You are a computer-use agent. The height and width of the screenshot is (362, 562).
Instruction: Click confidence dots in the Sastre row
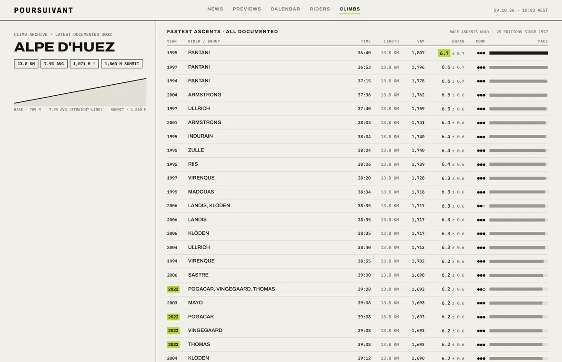(x=481, y=276)
